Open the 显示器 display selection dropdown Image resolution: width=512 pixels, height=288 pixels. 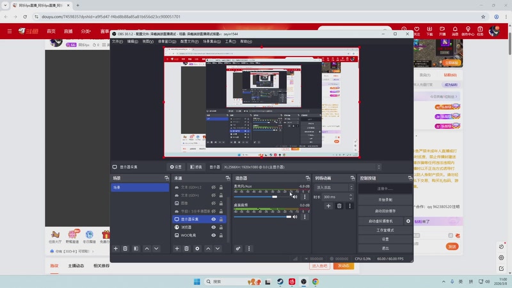[x=301, y=167]
